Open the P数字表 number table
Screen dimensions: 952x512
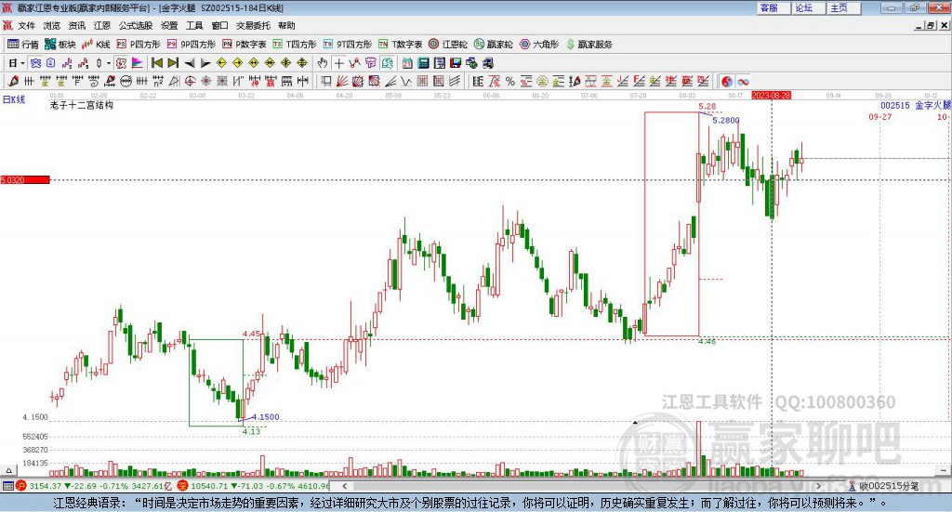[245, 45]
